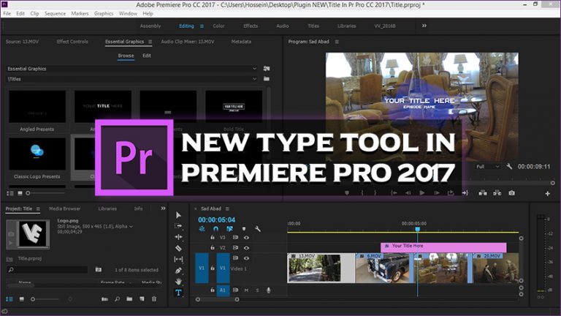Expand Logo.png clip info chevron
The width and height of the screenshot is (561, 316).
tap(131, 227)
